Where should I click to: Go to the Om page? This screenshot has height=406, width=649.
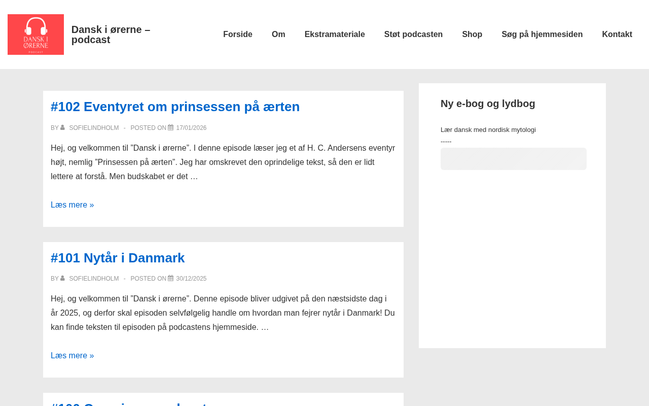[x=278, y=35]
